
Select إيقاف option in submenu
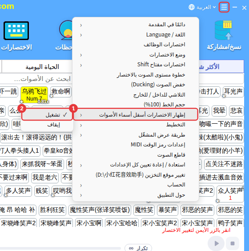[x=47, y=125]
